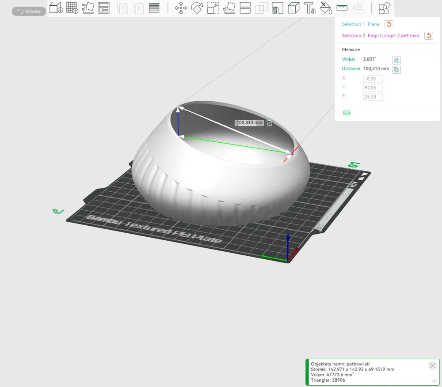Open the Support painting tool
The width and height of the screenshot is (442, 387).
click(278, 8)
